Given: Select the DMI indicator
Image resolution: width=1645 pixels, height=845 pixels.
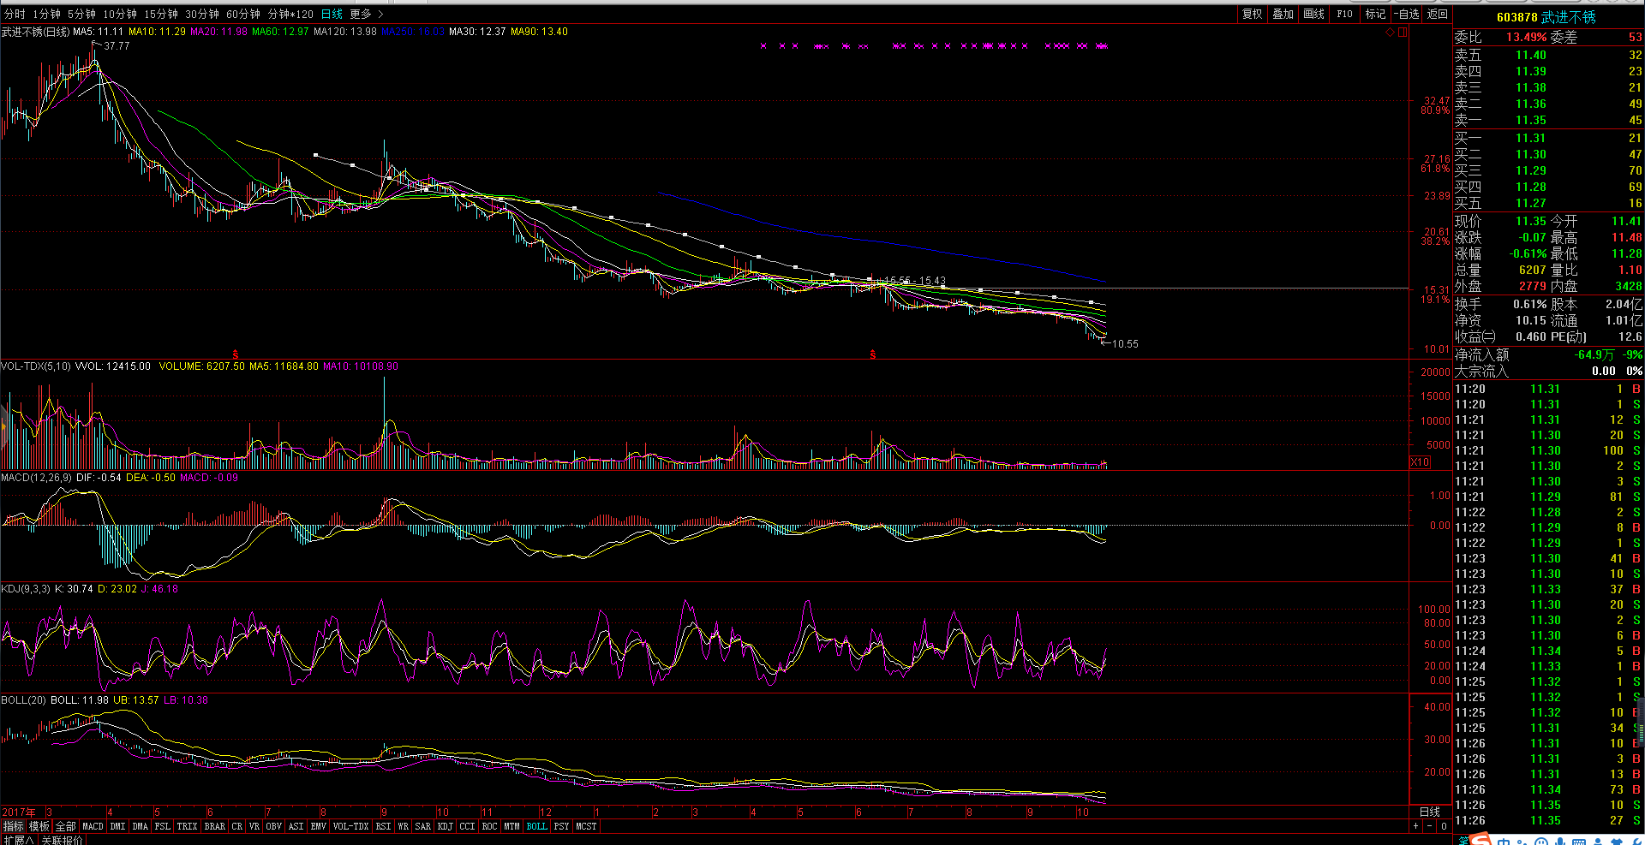Looking at the screenshot, I should coord(117,826).
